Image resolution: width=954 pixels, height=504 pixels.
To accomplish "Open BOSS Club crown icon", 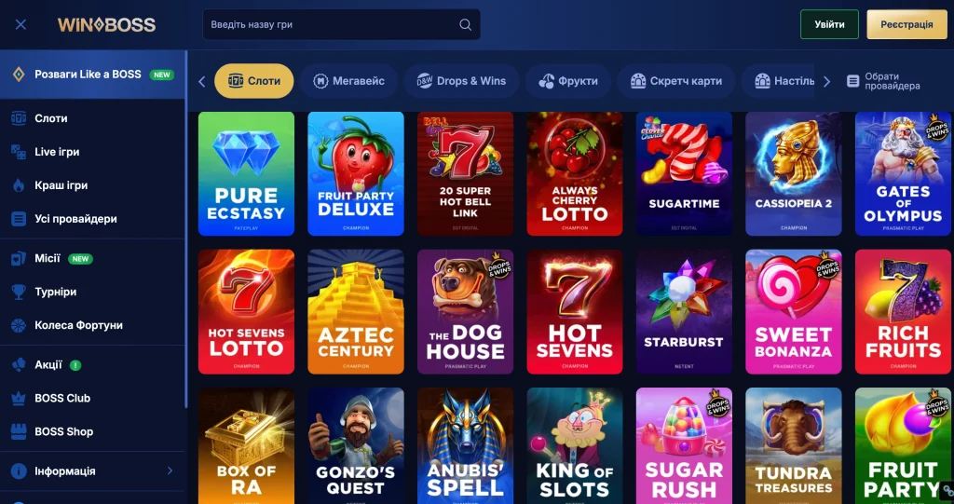I will coord(19,398).
